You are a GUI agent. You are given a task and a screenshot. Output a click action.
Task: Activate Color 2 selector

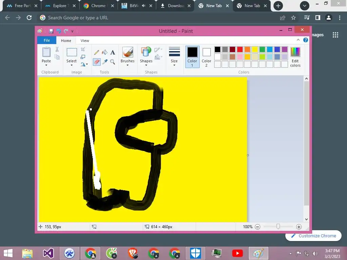tap(206, 57)
